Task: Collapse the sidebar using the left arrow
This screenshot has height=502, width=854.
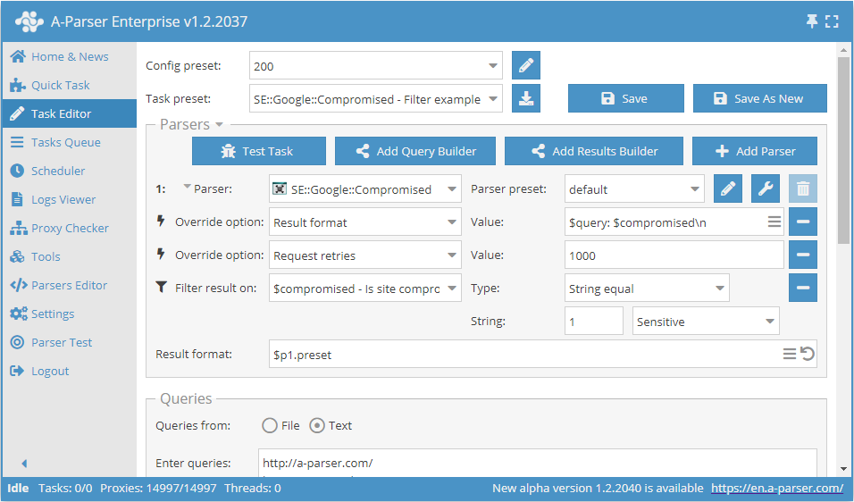Action: point(24,464)
